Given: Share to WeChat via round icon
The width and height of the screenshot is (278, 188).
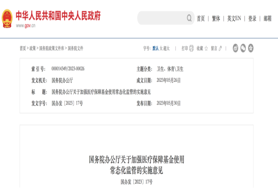Looking at the screenshot, I should [x=243, y=48].
